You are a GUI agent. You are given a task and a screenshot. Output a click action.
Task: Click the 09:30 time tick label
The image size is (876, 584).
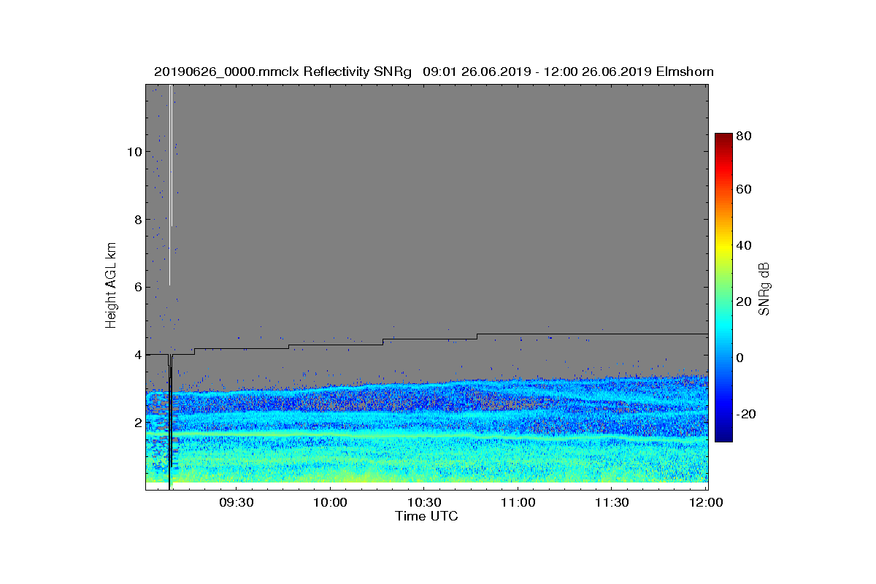pos(236,503)
